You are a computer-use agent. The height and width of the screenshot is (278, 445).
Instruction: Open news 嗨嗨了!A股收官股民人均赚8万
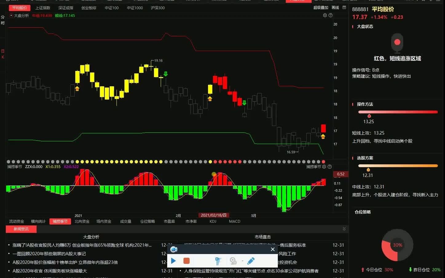tap(82, 245)
